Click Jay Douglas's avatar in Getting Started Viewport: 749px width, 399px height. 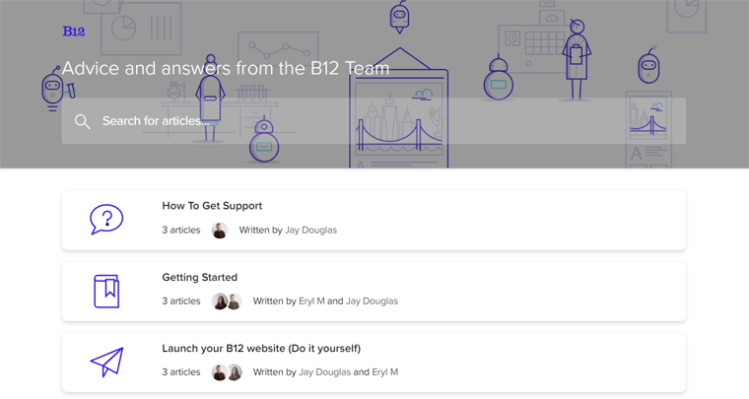tap(235, 301)
